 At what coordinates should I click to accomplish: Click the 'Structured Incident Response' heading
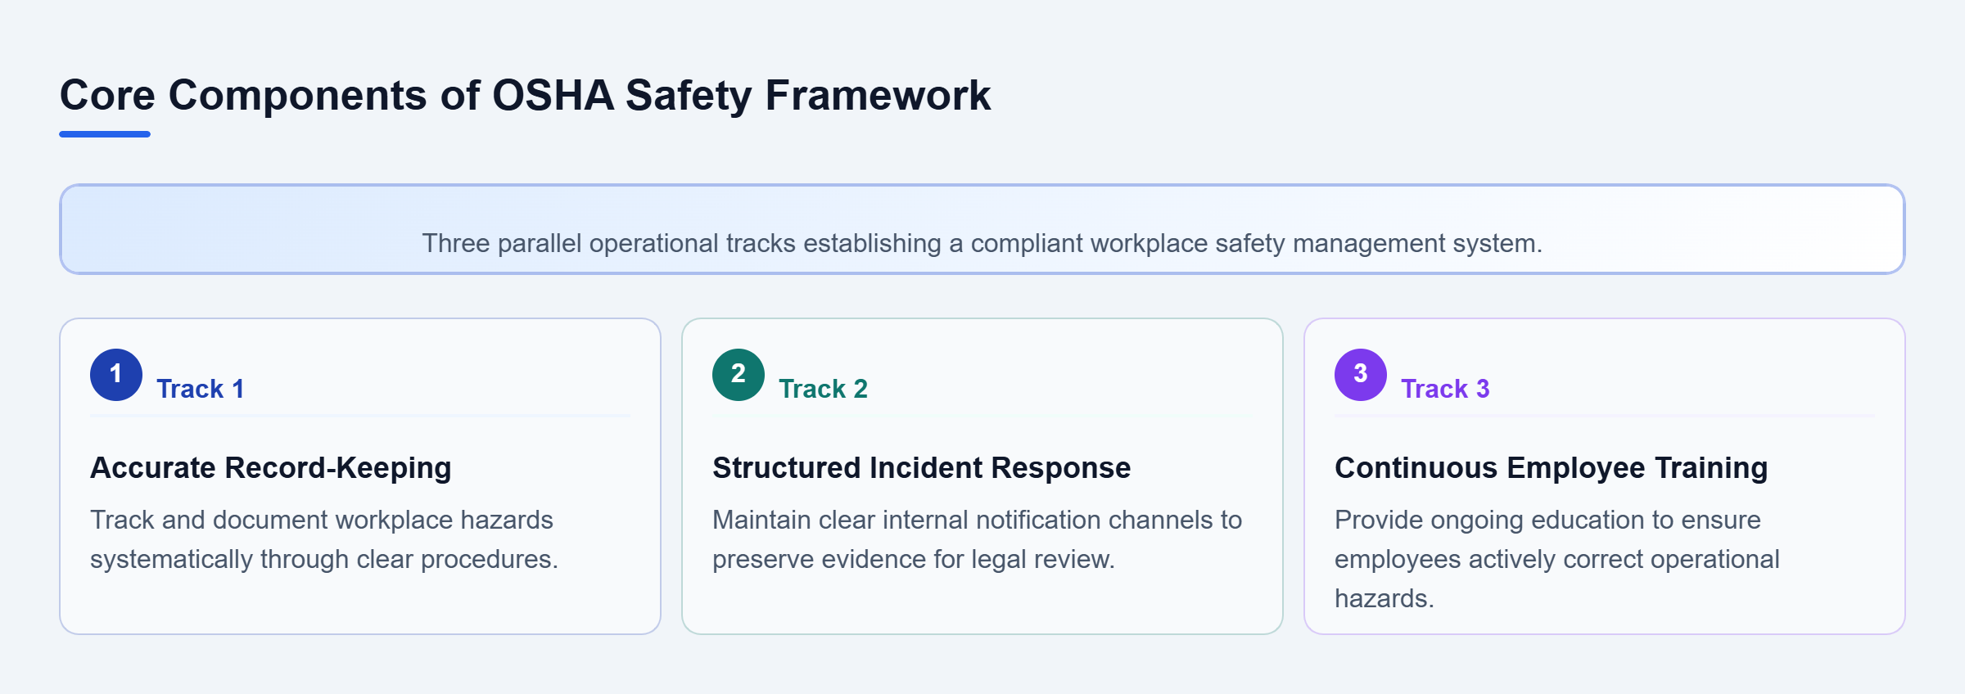[x=921, y=467]
